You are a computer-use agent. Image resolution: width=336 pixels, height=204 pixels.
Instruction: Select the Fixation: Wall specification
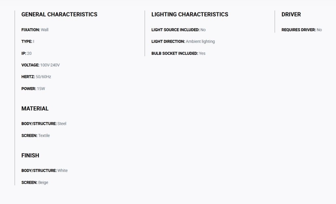point(35,30)
